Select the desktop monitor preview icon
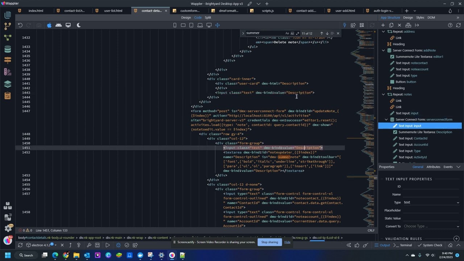 tap(68, 25)
